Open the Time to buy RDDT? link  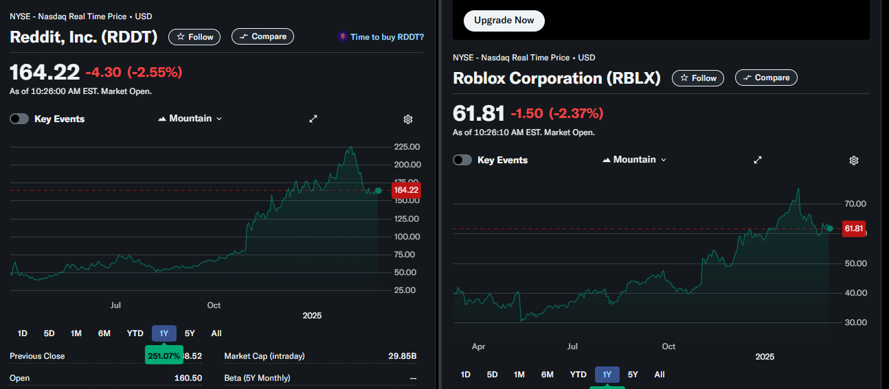[x=387, y=37]
